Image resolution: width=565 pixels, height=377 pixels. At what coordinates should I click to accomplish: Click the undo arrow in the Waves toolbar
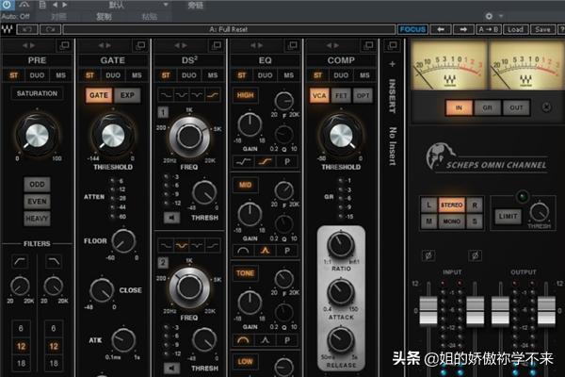[443, 29]
